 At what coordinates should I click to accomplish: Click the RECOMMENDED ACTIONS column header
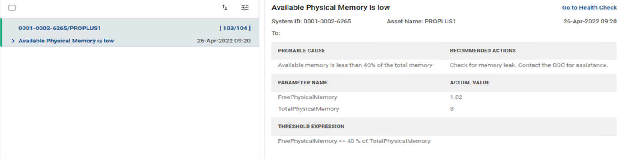483,51
